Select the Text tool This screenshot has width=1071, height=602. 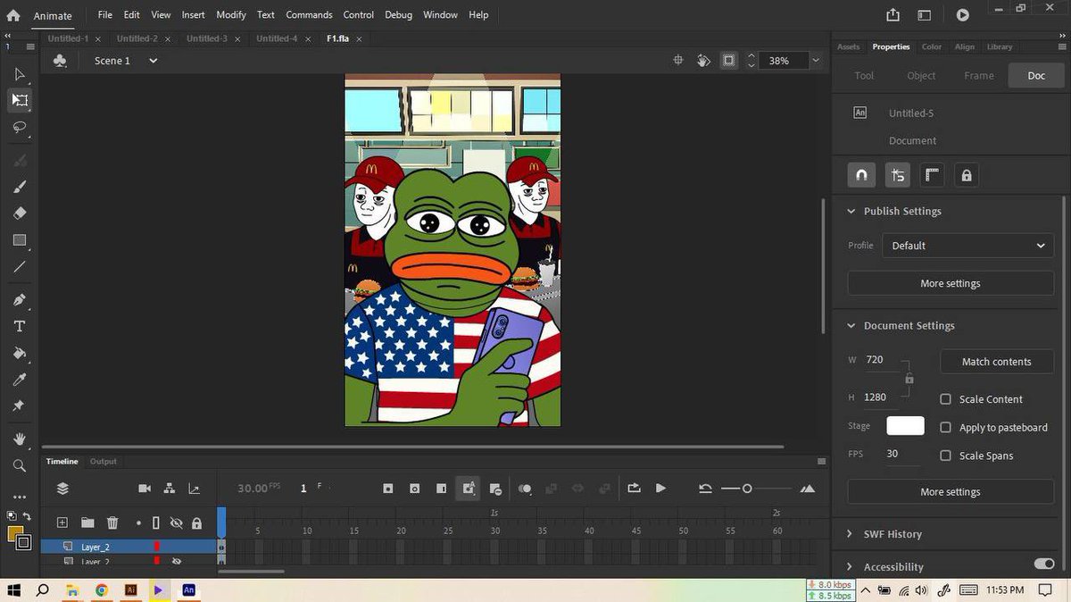pos(20,326)
